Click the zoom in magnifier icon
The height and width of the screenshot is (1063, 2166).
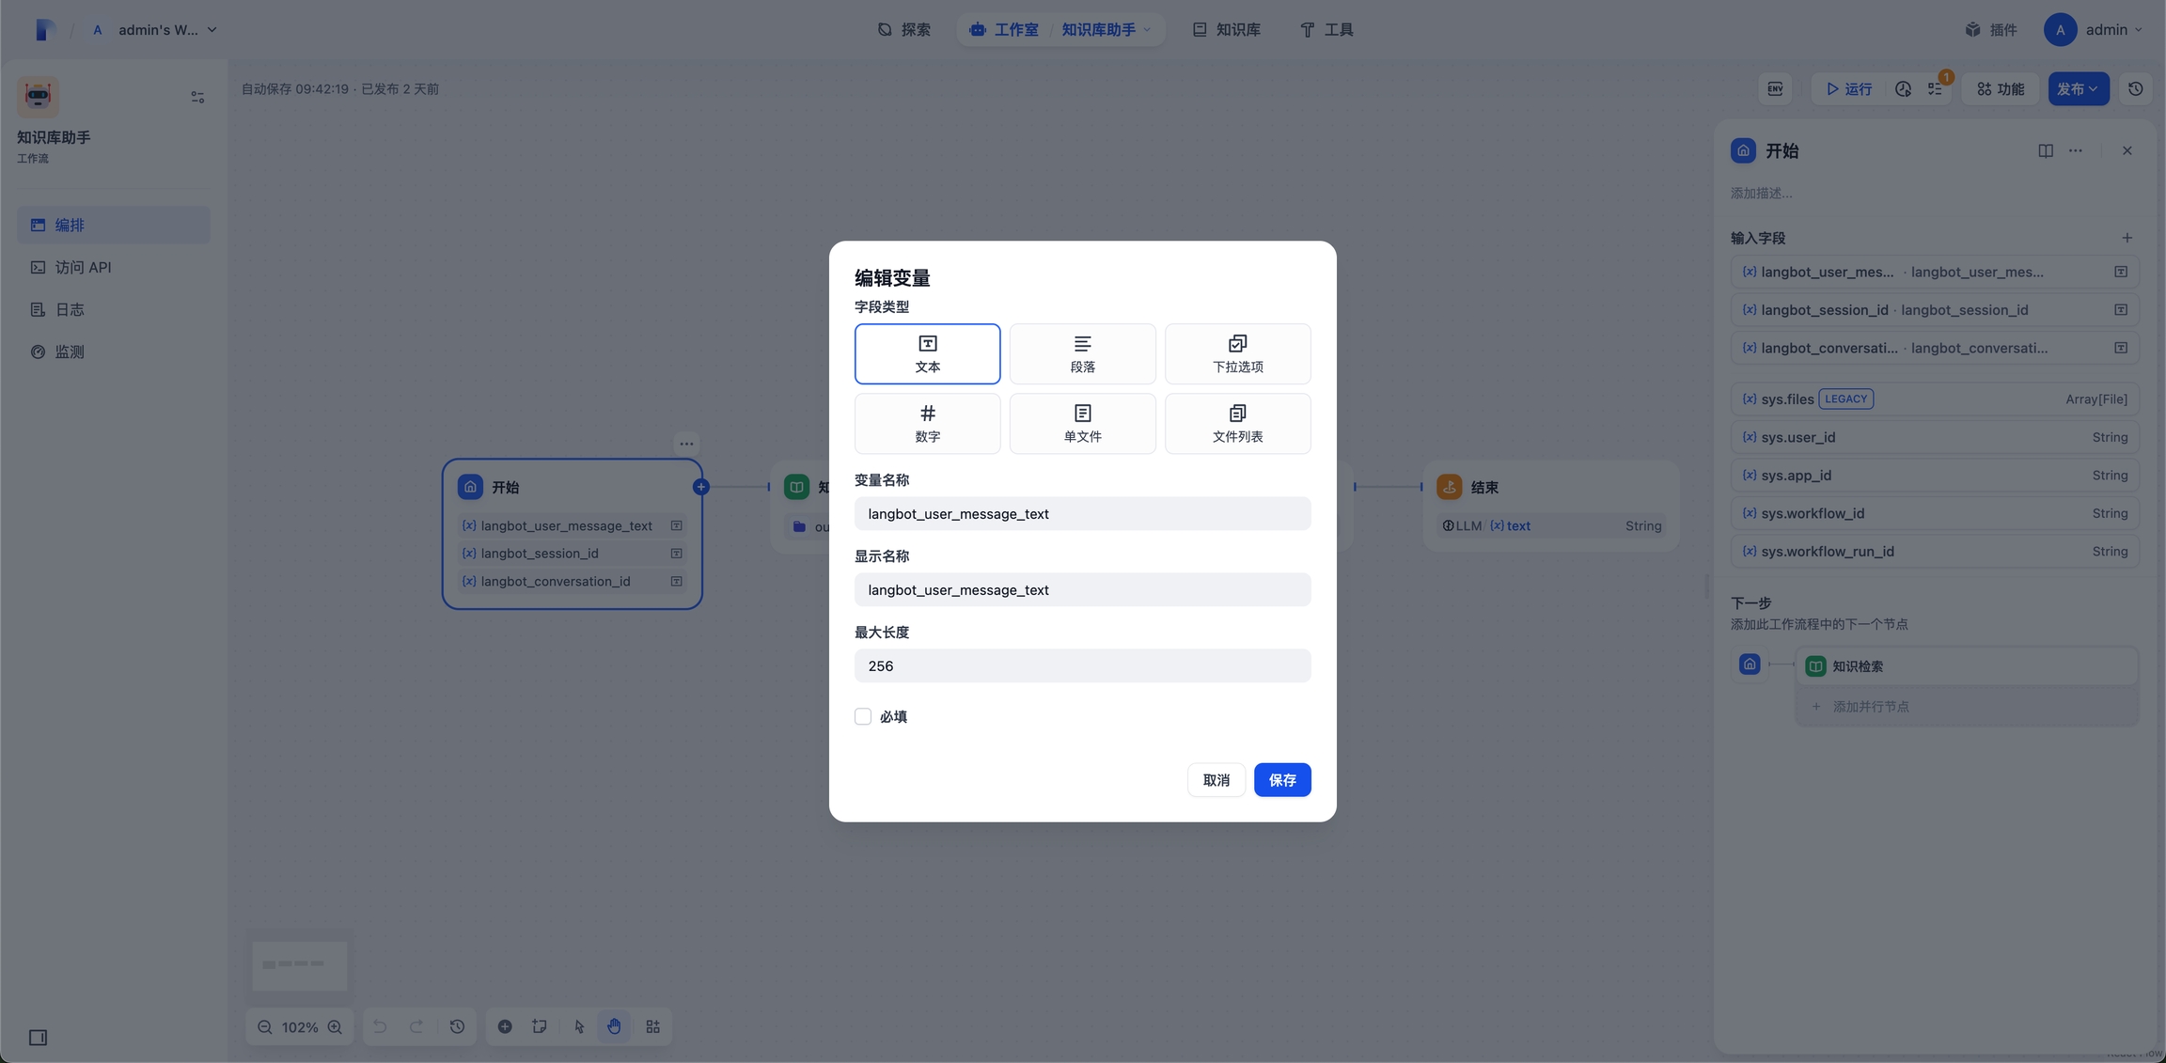tap(335, 1026)
